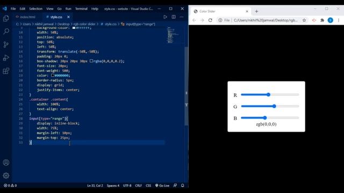
Task: Open the notifications bell in status bar
Action: pyautogui.click(x=183, y=185)
